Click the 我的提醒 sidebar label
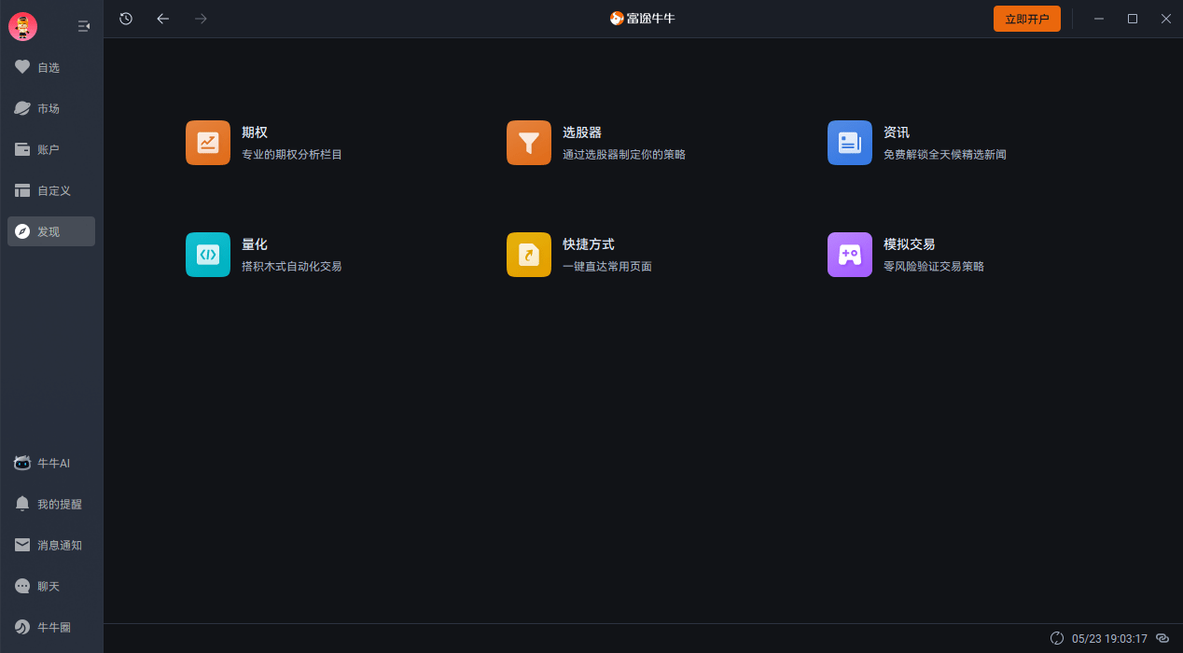 [x=60, y=504]
